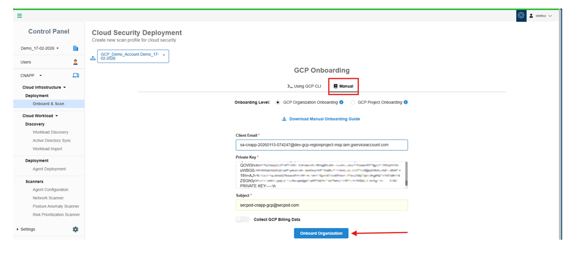Click the building icon beside Demo_17-02-2026

tap(75, 48)
